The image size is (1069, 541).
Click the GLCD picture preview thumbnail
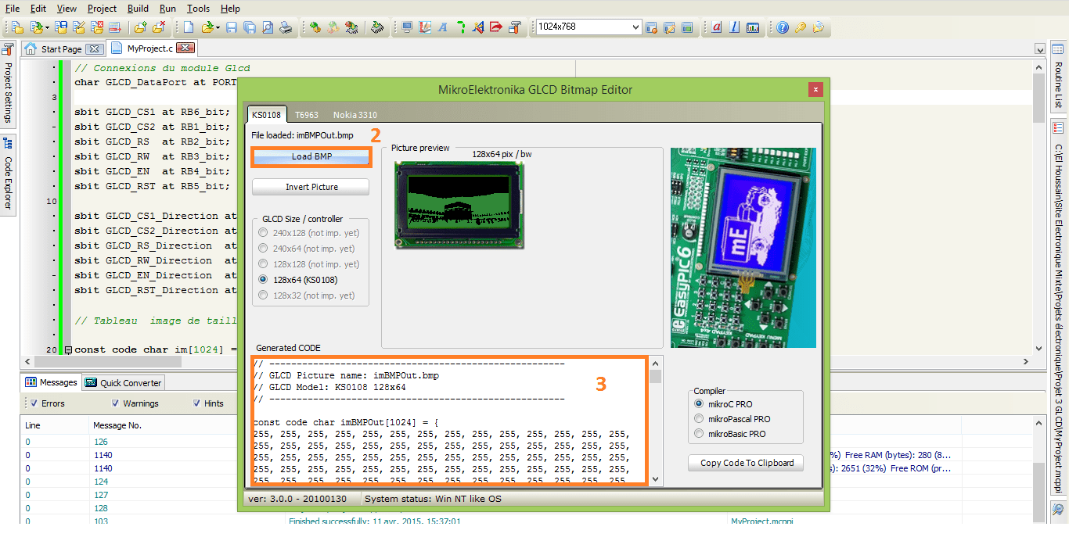[x=459, y=205]
